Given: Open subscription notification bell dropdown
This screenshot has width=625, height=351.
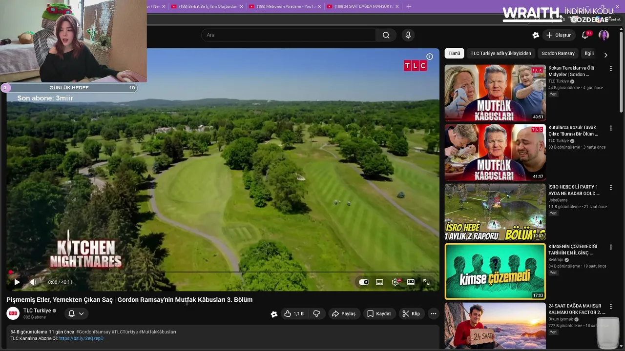Looking at the screenshot, I should [x=76, y=314].
